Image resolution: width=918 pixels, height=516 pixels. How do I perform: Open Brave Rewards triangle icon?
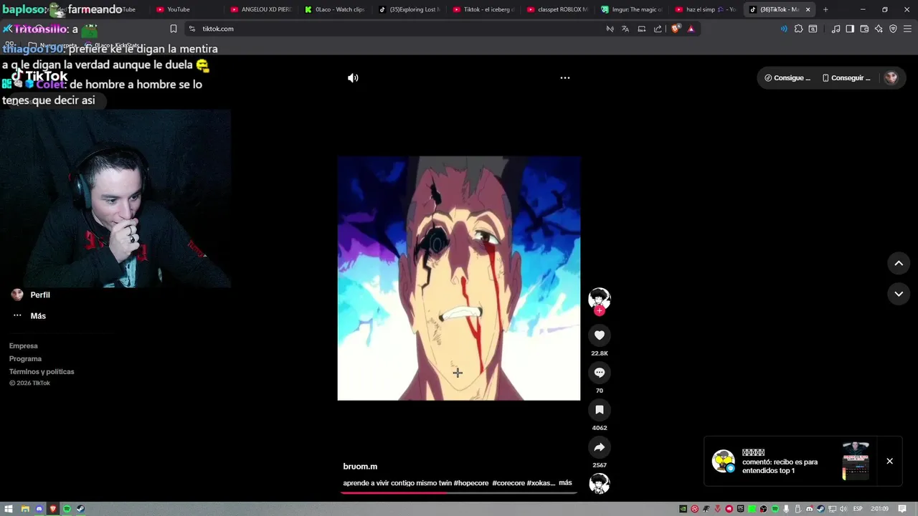pos(691,29)
